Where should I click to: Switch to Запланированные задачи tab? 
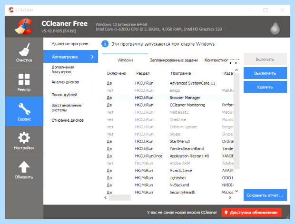click(x=174, y=60)
